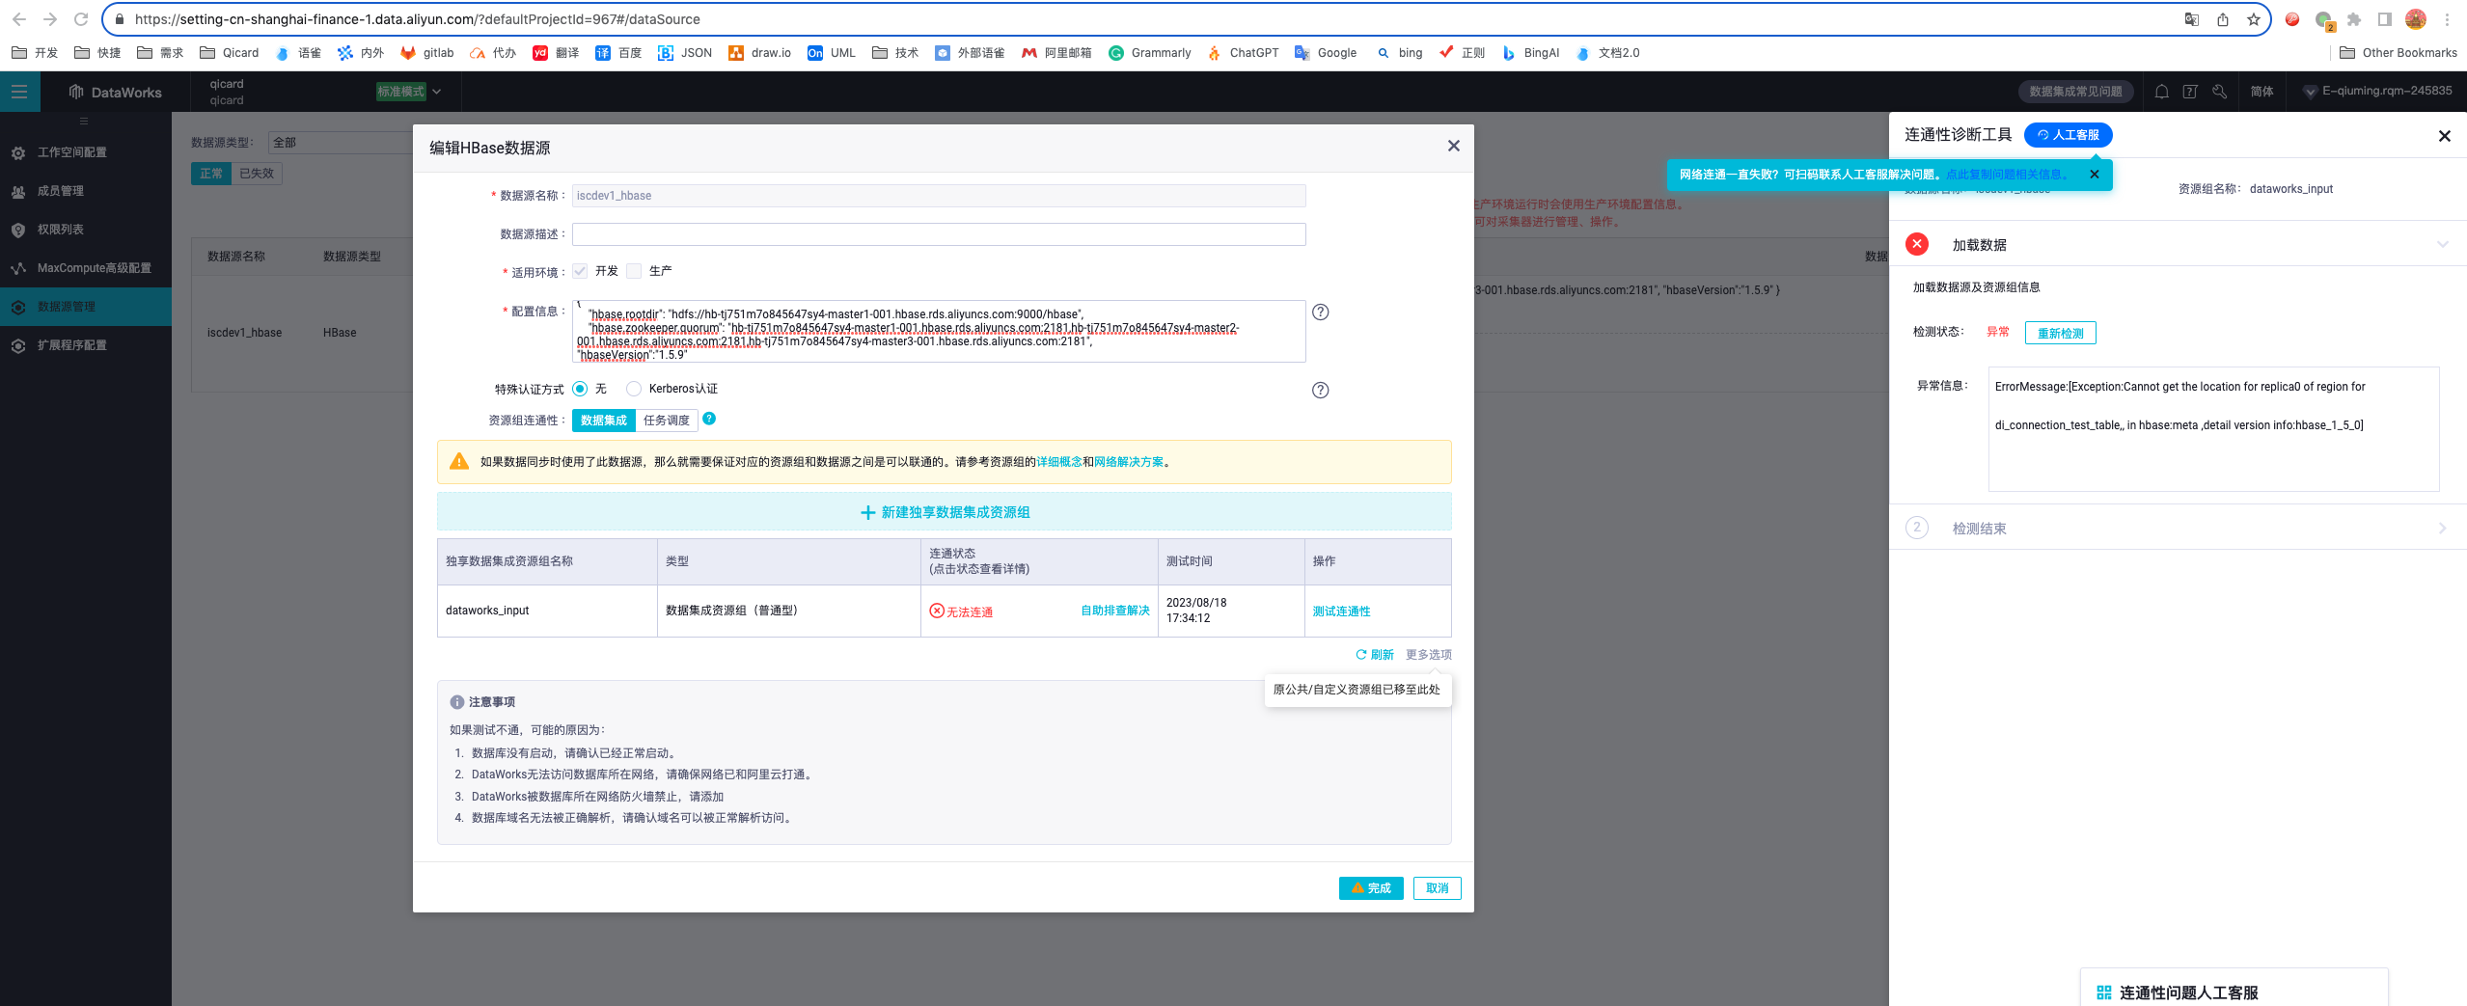Filter data sources by 正常 status
The image size is (2467, 1006).
(211, 174)
